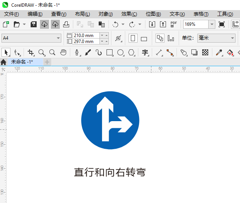
Task: Select the Connector tool
Action: pos(170,52)
